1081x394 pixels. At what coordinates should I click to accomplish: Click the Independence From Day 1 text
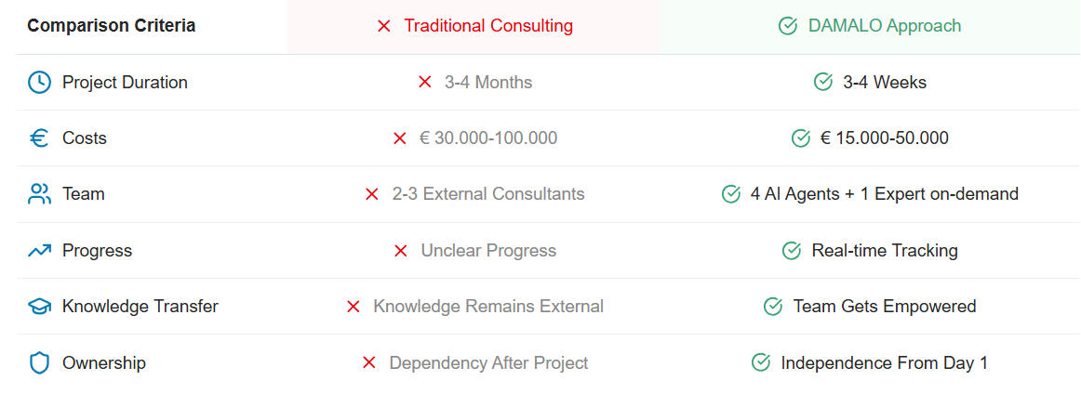[x=884, y=363]
